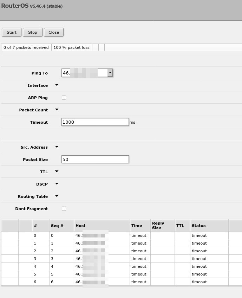Sort results by Reply Size column header
The width and height of the screenshot is (242, 298).
tap(163, 225)
